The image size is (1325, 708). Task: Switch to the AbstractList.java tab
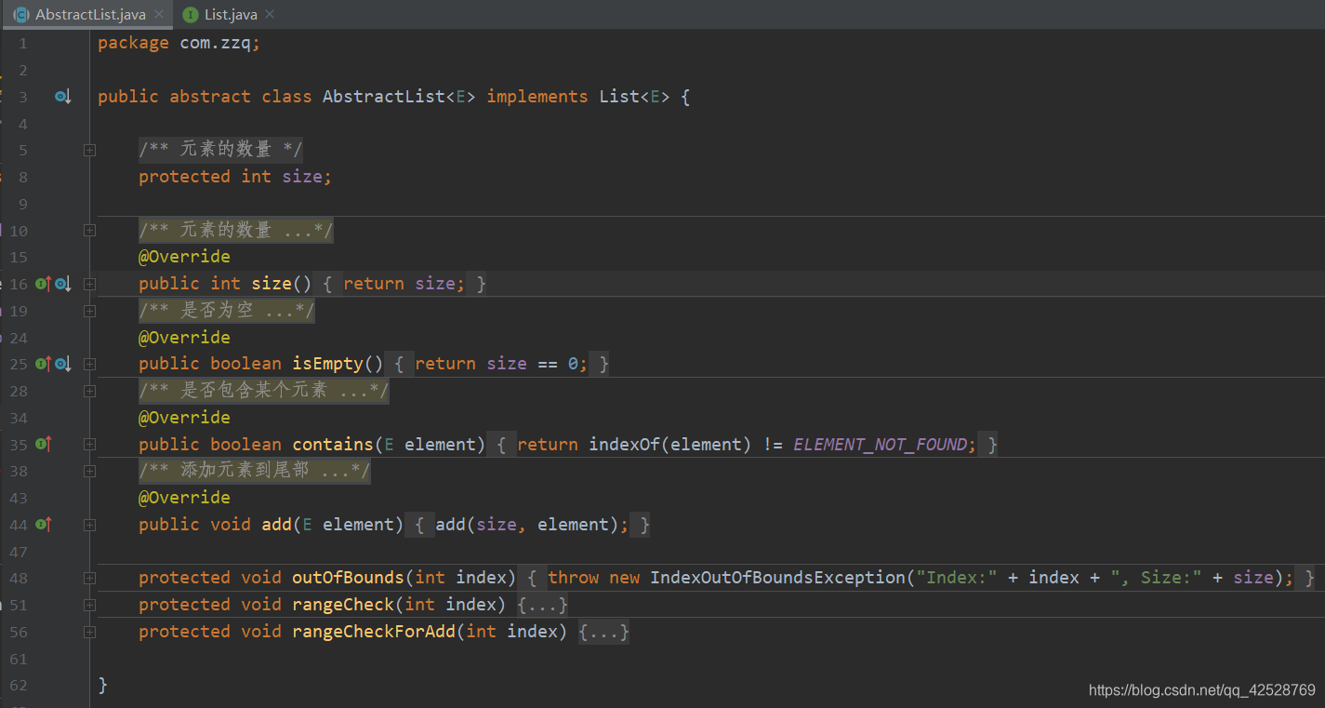coord(89,15)
